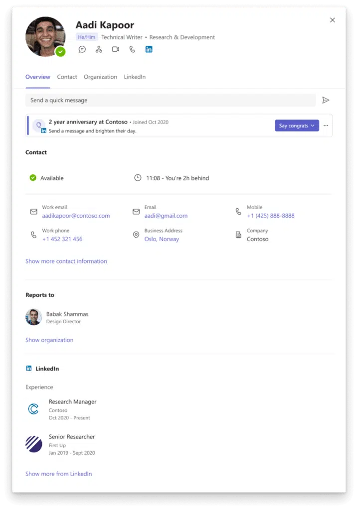Call mobile number +1 (425) 888-8888
This screenshot has height=510, width=358.
pos(270,216)
